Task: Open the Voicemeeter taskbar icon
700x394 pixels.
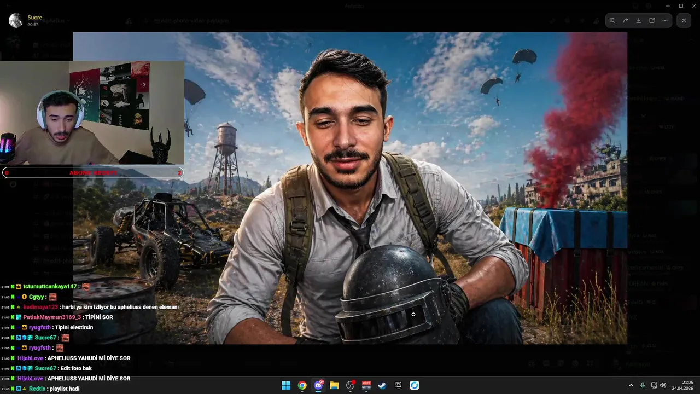Action: tap(366, 385)
